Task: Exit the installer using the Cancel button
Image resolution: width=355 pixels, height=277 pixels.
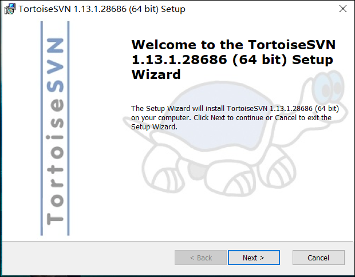Action: click(x=318, y=258)
